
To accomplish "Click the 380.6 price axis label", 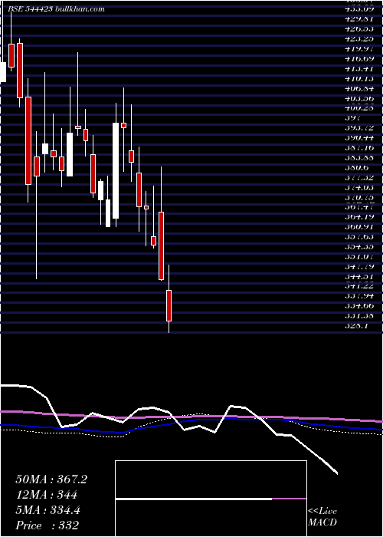I will point(357,167).
